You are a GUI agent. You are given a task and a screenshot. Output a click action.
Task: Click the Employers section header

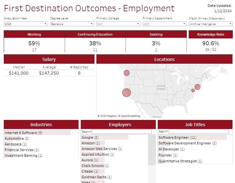pyautogui.click(x=118, y=125)
